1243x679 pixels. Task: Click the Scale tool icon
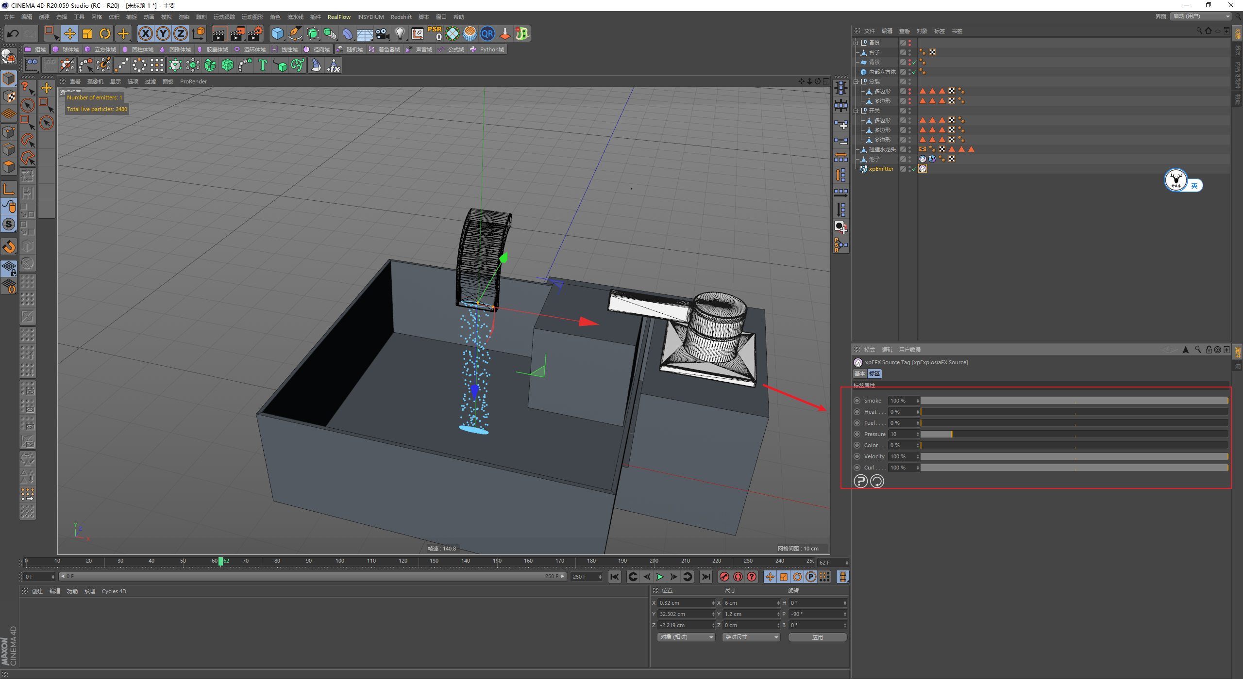tap(87, 33)
